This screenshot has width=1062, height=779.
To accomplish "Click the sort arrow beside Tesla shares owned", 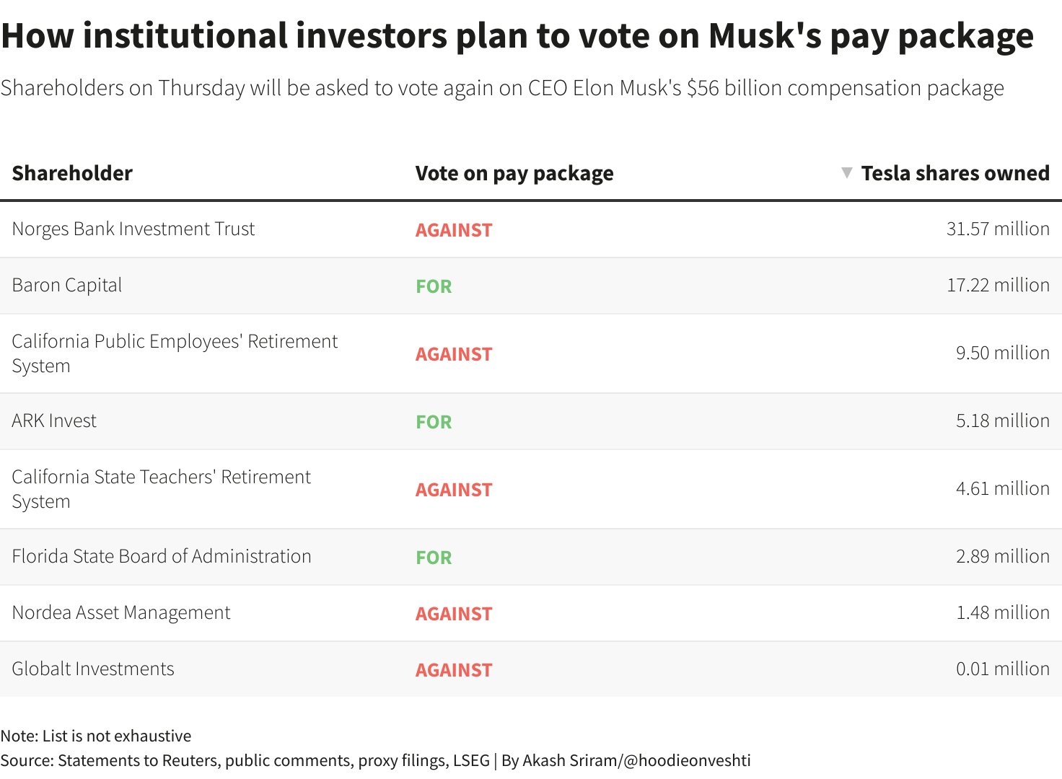I will [847, 173].
